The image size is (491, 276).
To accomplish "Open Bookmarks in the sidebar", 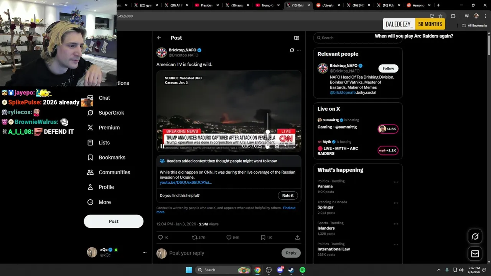I will tap(106, 158).
